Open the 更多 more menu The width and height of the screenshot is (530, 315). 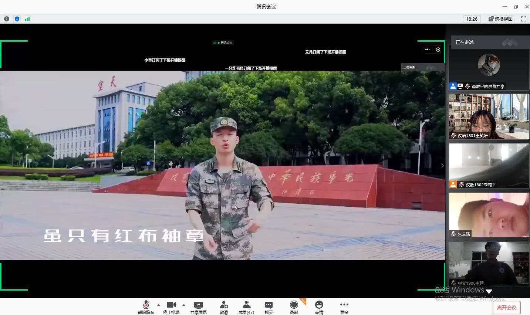[344, 307]
